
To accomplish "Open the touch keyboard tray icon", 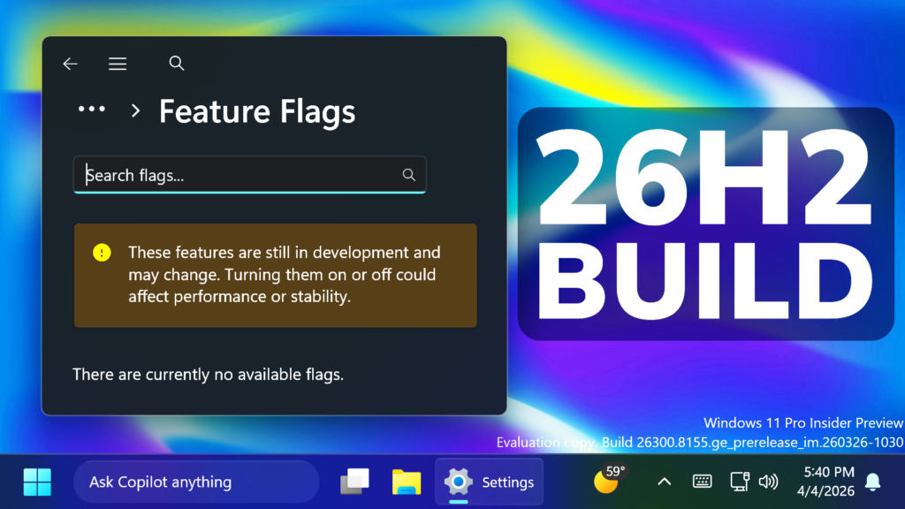I will pyautogui.click(x=703, y=482).
